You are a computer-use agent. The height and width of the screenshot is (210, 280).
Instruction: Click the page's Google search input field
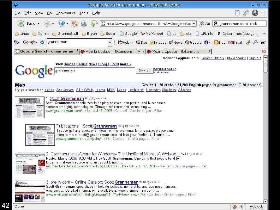(x=95, y=70)
